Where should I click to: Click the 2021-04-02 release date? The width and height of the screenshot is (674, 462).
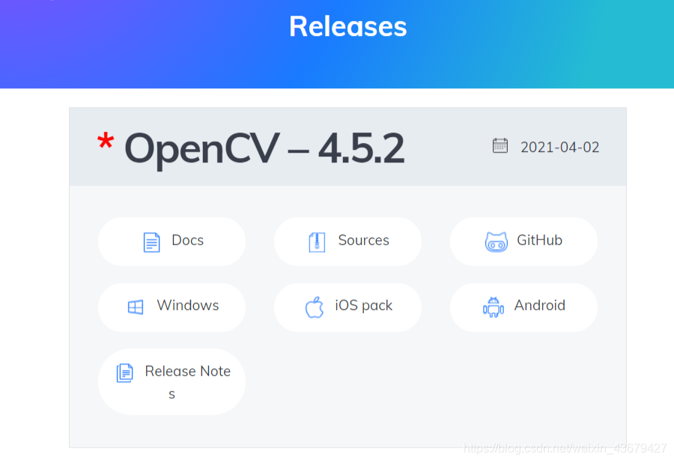559,147
